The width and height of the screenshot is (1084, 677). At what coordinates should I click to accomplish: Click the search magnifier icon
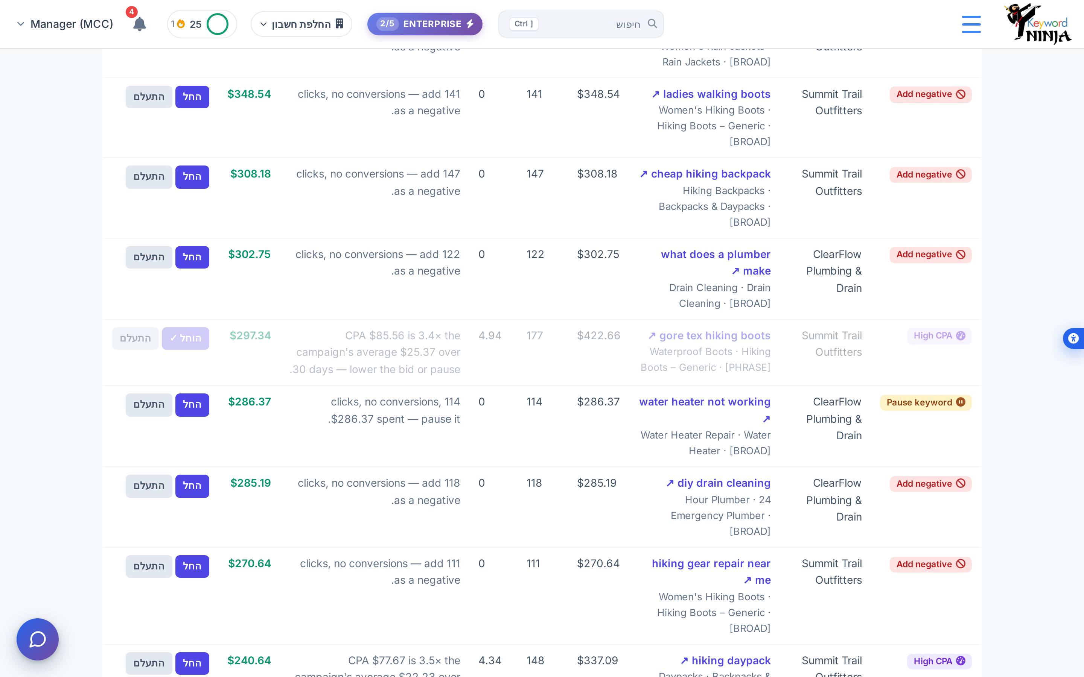tap(652, 24)
